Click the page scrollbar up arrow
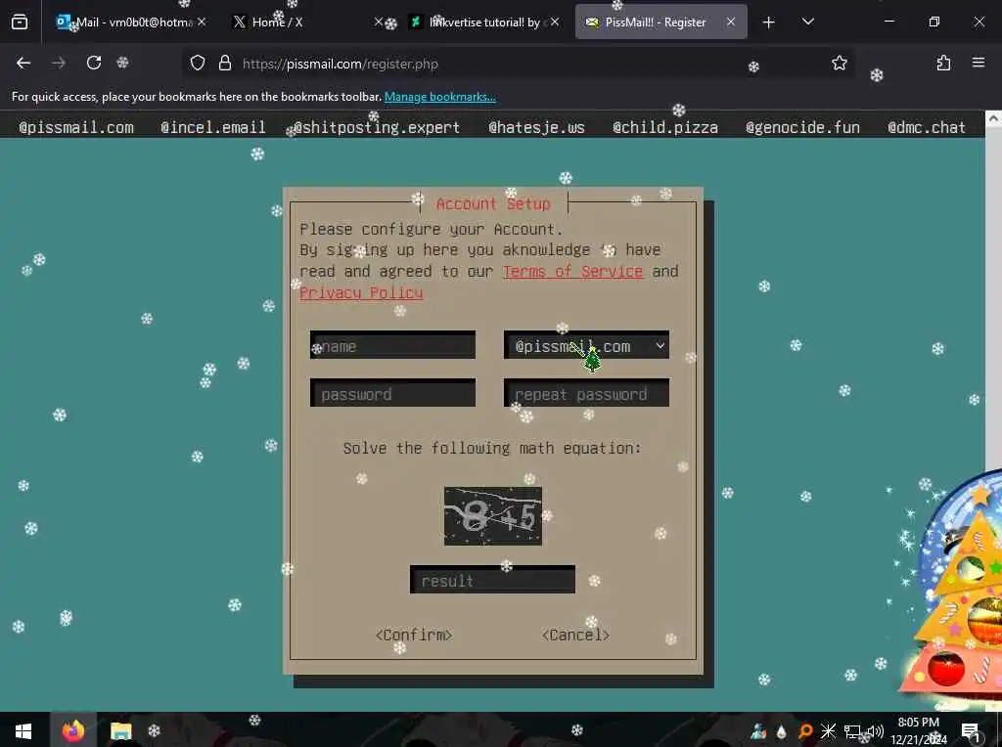This screenshot has width=1002, height=747. pyautogui.click(x=993, y=118)
